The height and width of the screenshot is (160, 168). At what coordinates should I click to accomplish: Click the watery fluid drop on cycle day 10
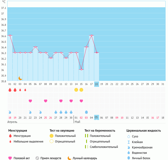tap(56, 112)
